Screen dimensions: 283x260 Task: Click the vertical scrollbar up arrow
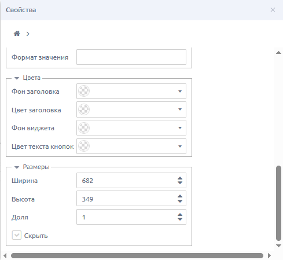click(278, 53)
